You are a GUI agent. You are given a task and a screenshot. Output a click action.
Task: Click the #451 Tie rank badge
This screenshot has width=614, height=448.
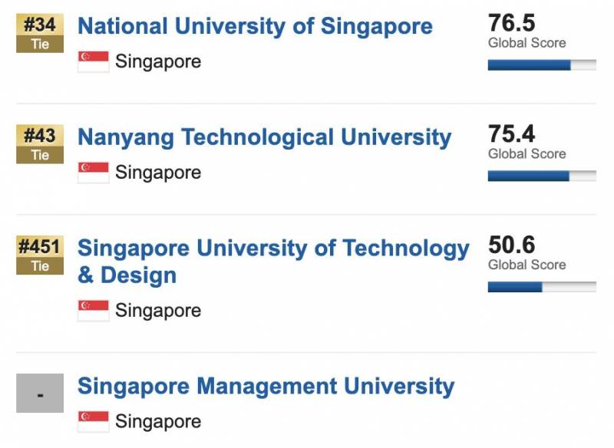pos(40,255)
